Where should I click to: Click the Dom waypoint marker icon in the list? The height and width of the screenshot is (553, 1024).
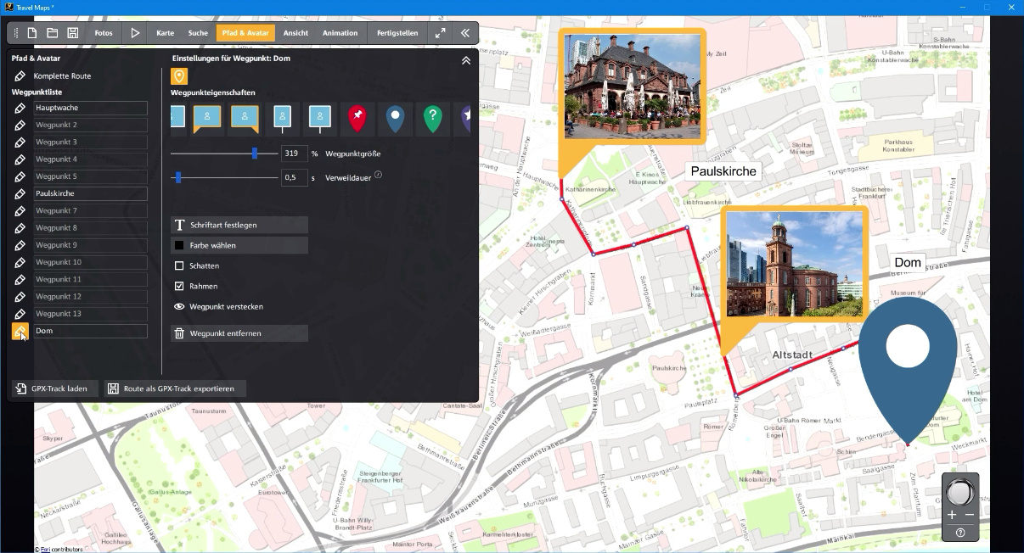pyautogui.click(x=18, y=330)
